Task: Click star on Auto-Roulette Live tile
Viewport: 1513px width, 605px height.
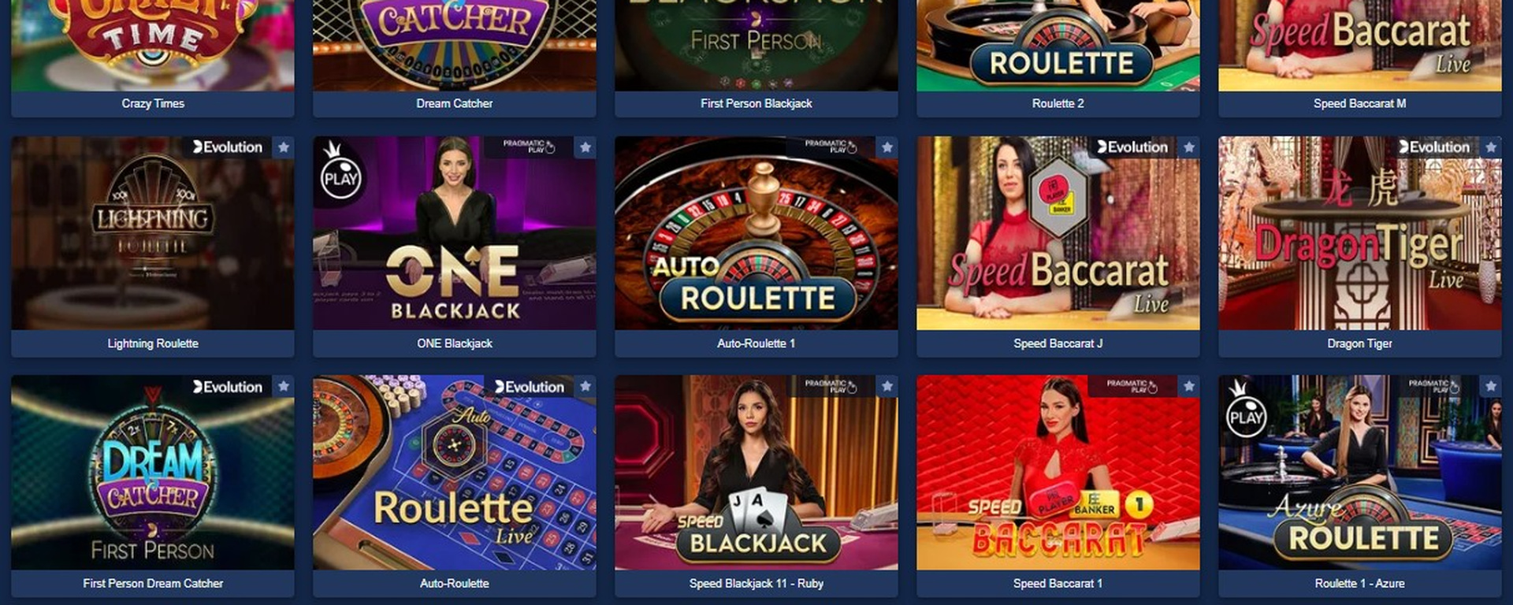Action: coord(585,386)
